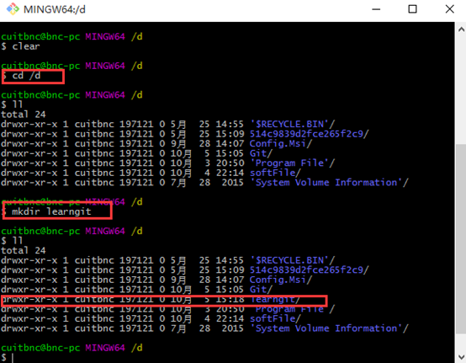
Task: Click 'softFile/' in the first listing
Action: click(x=275, y=173)
